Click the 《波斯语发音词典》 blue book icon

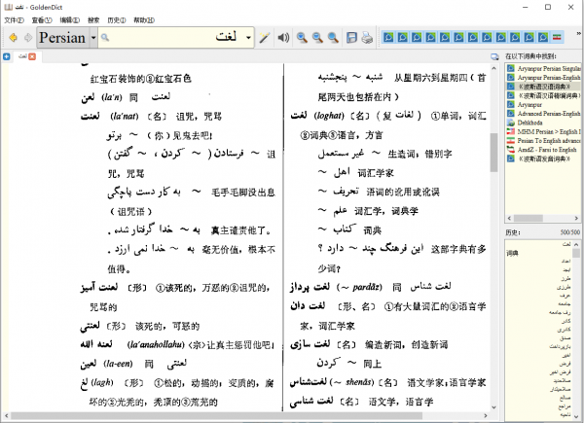coord(511,159)
